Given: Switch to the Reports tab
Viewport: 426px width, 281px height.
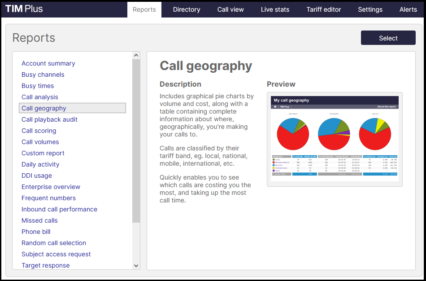Looking at the screenshot, I should 144,9.
